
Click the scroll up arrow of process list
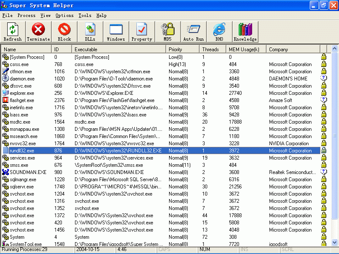[334, 49]
